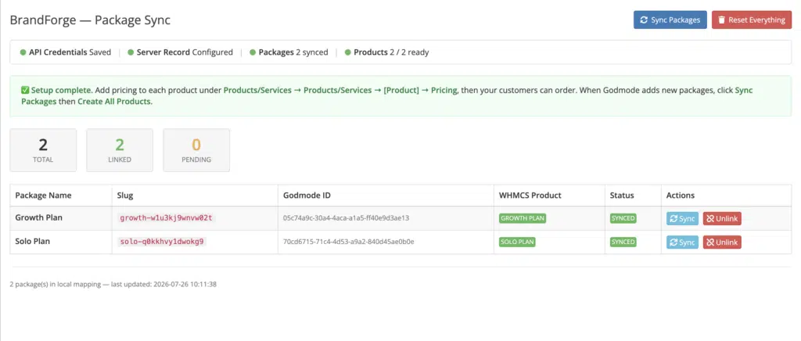The image size is (801, 341).
Task: Unlink the Solo Plan package
Action: point(722,242)
